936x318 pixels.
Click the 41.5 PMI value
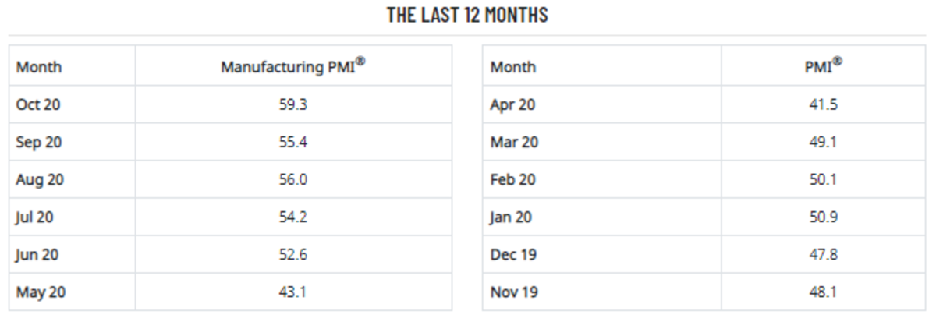click(x=823, y=104)
